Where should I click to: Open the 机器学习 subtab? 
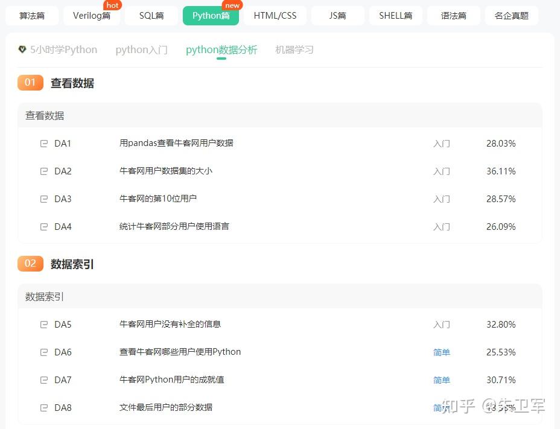point(294,49)
